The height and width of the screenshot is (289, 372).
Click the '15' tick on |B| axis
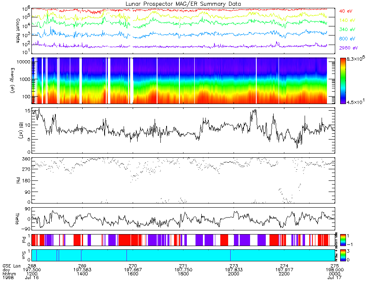click(x=28, y=110)
